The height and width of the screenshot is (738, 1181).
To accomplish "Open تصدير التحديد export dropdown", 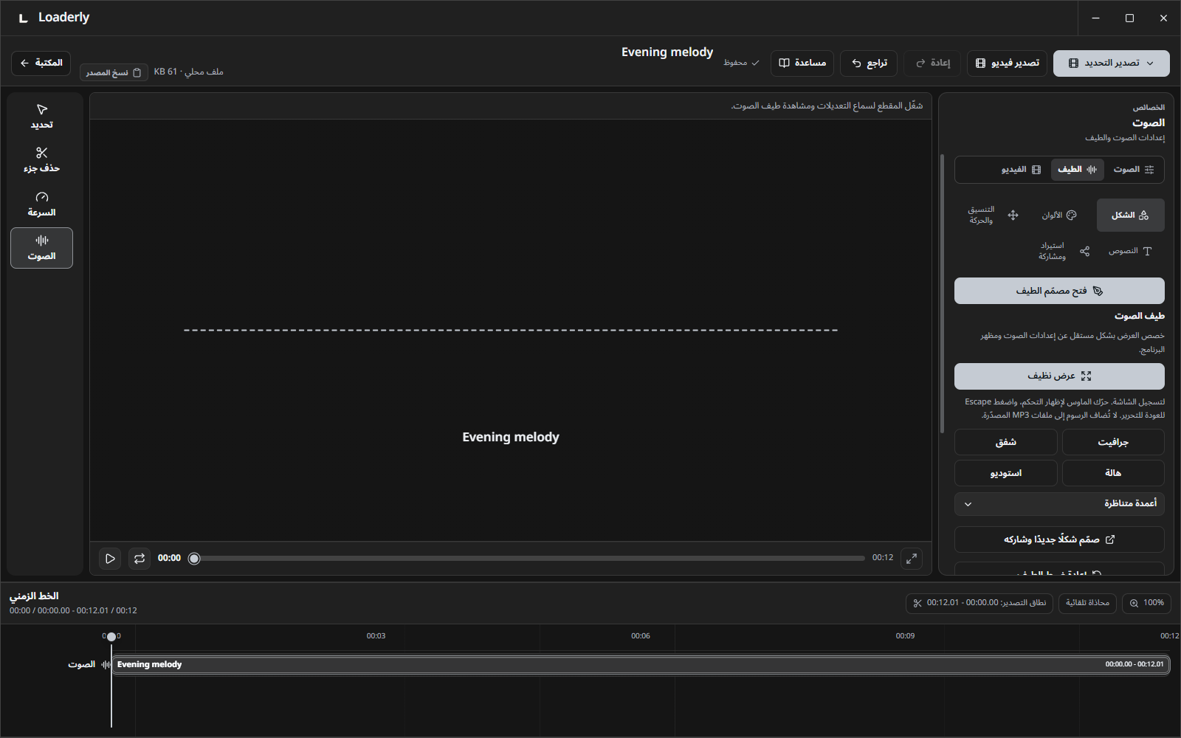I will (x=1111, y=63).
